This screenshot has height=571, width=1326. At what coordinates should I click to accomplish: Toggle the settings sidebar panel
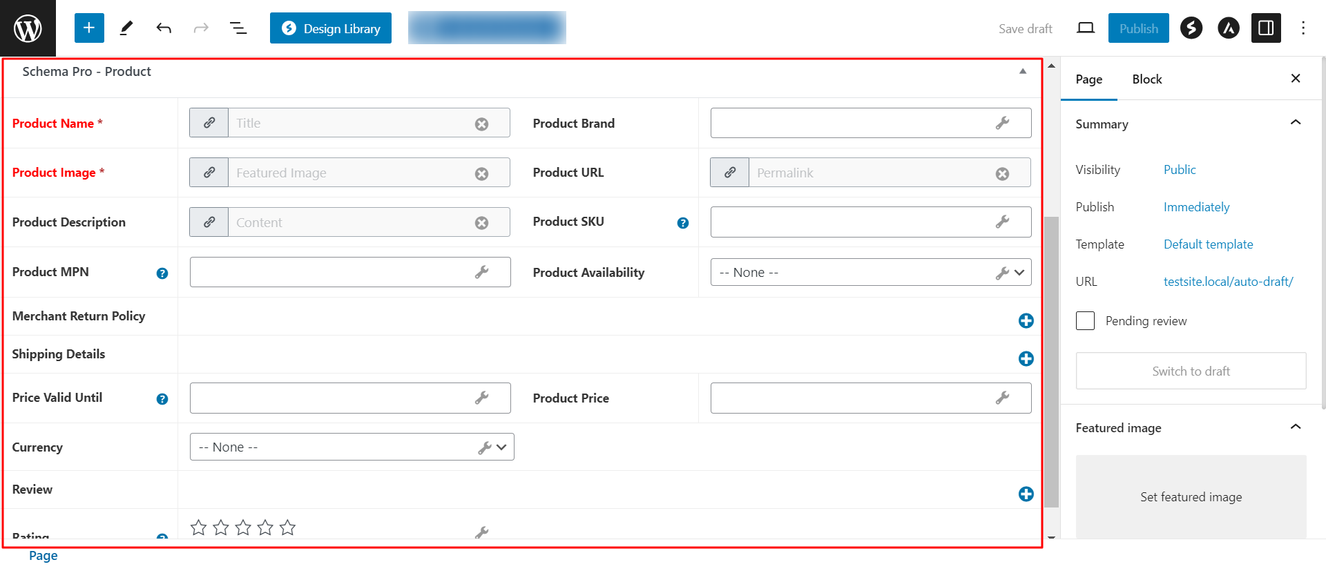(x=1266, y=28)
